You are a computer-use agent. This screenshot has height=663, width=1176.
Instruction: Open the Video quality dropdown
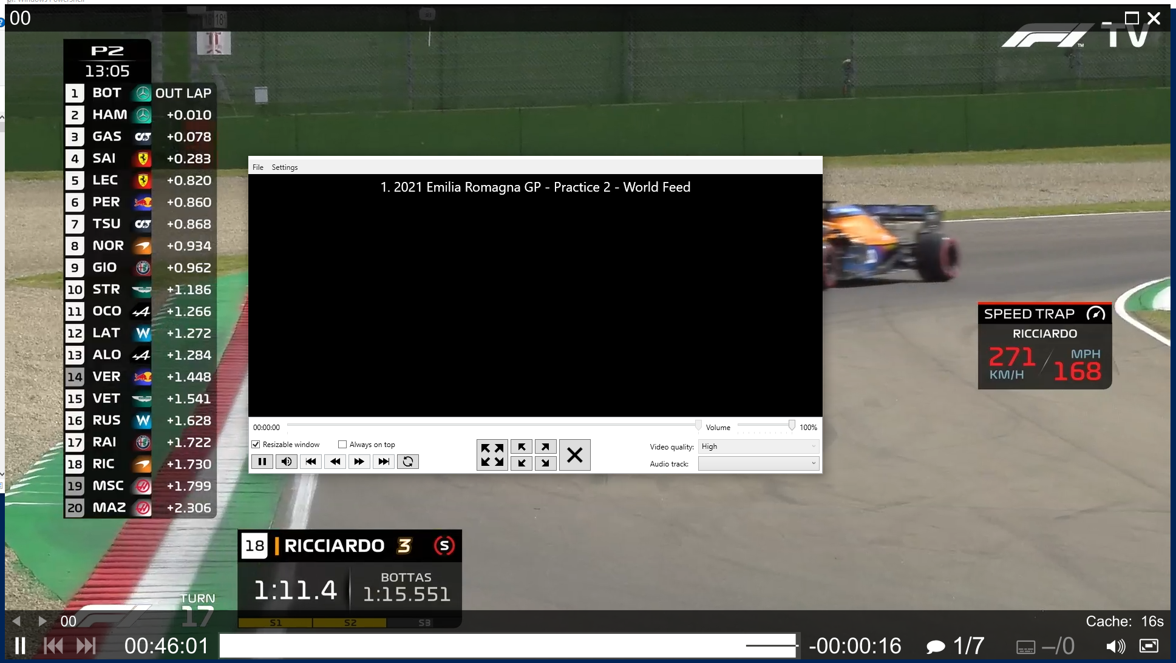point(758,446)
